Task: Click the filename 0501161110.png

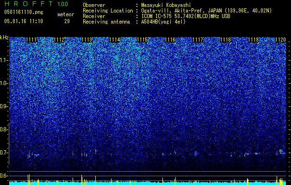Action: tap(24, 12)
